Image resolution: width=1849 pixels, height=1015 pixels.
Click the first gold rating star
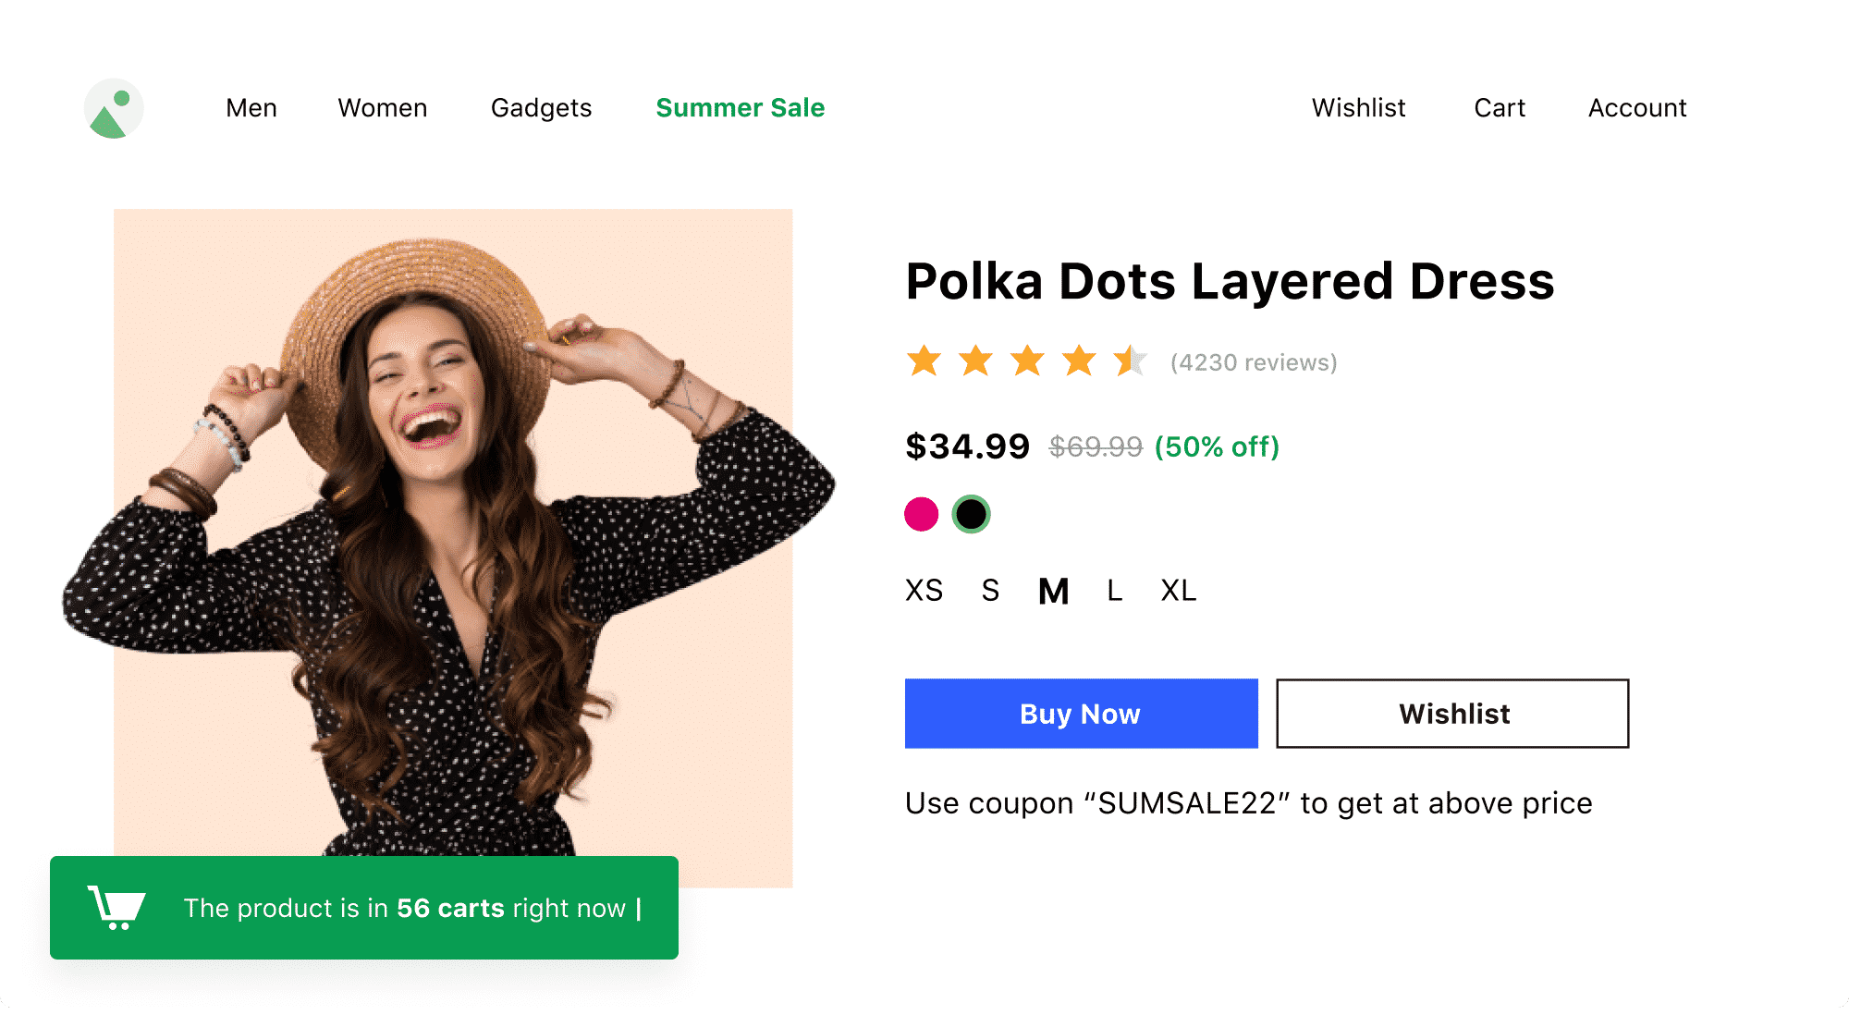(924, 361)
